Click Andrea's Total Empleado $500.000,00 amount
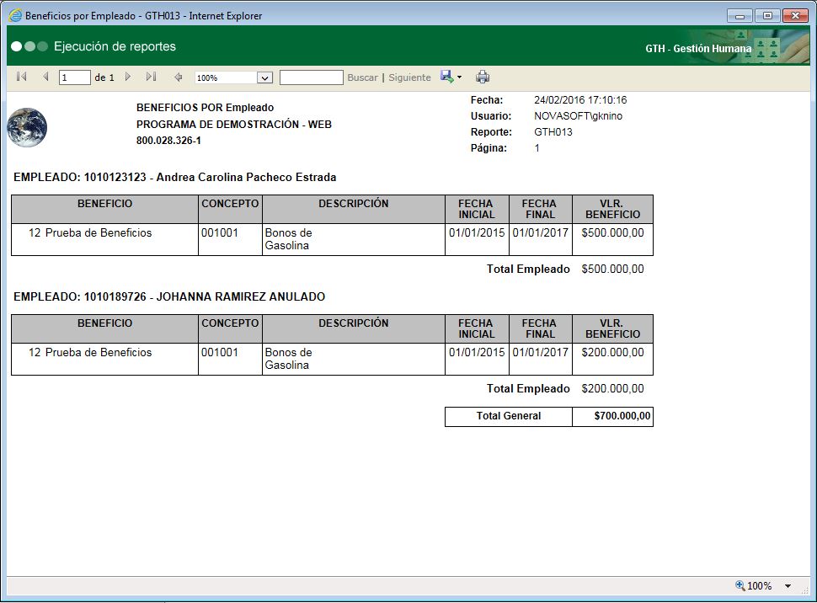This screenshot has height=603, width=817. 613,269
